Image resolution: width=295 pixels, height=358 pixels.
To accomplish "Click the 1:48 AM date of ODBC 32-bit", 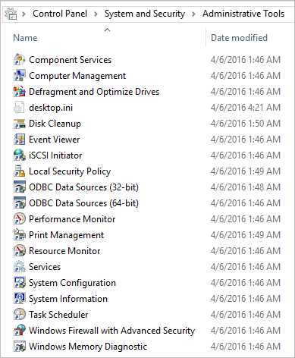I will [x=246, y=187].
